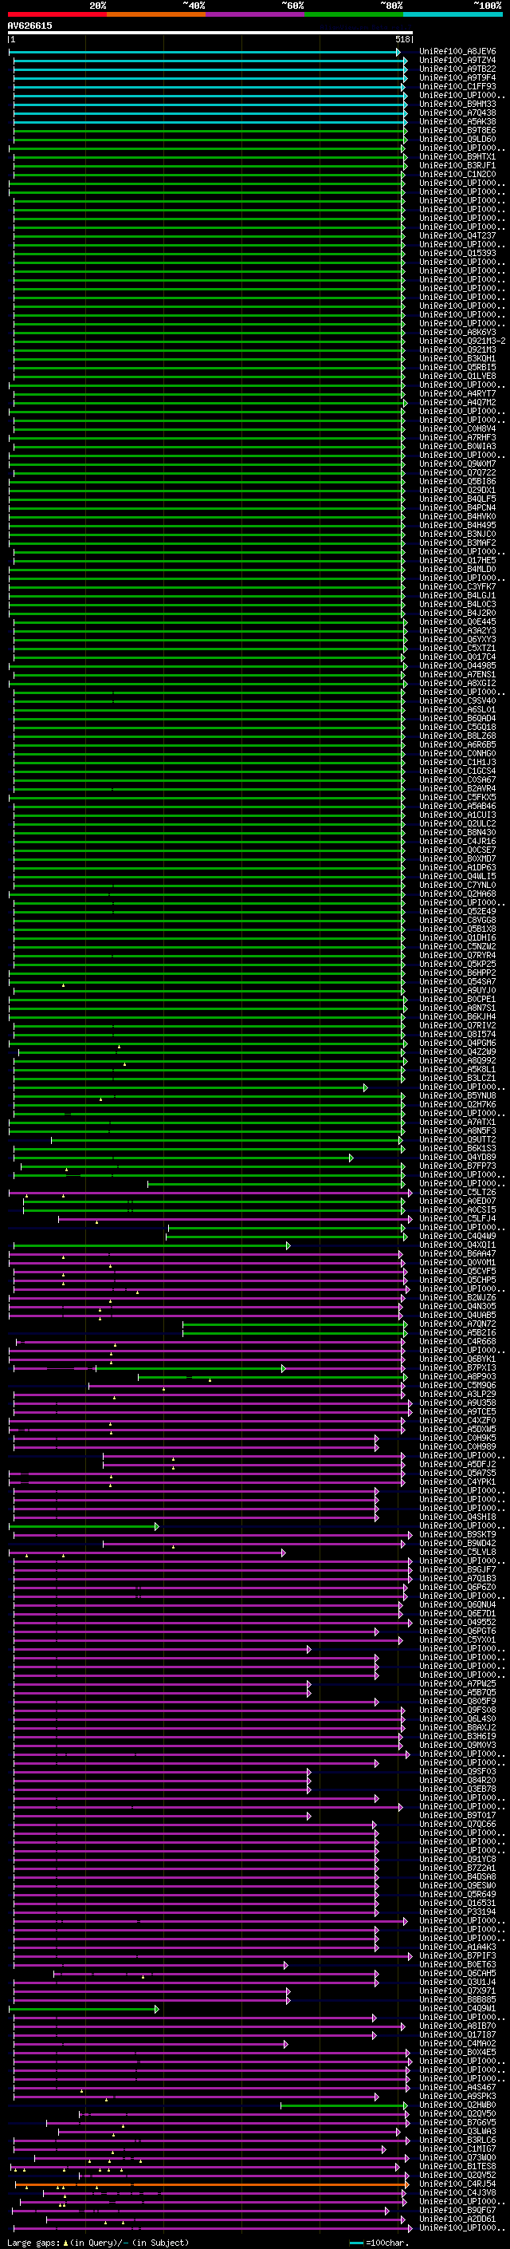Open hit UniRef100_A9T9F4

pos(457,77)
